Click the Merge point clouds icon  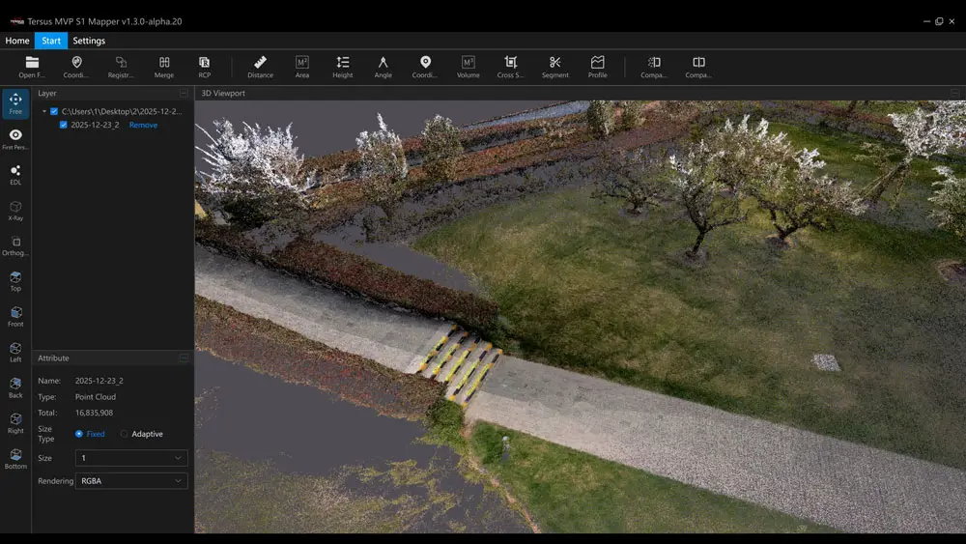[164, 66]
